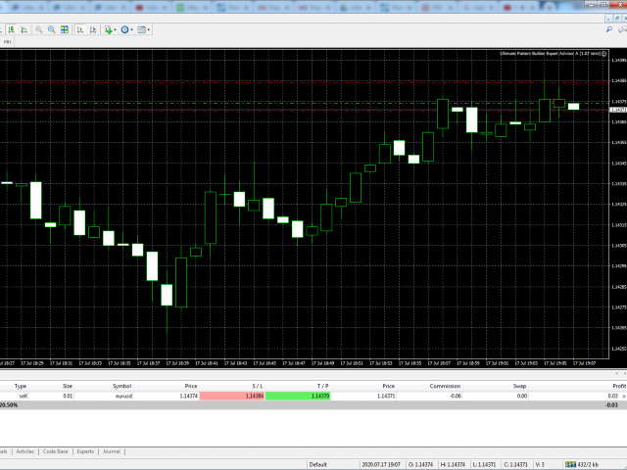Sort orders by the Type column
The width and height of the screenshot is (627, 470).
(21, 386)
